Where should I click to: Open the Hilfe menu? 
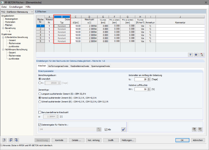(x=28, y=7)
